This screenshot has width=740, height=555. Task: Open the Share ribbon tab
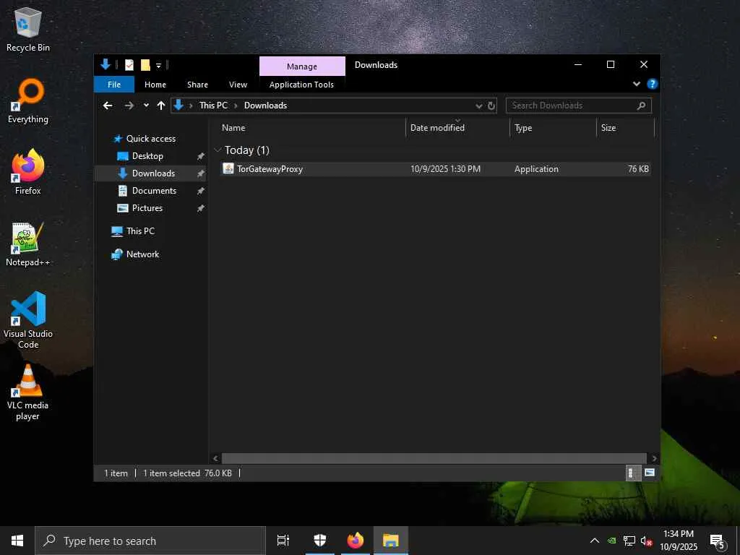pos(197,85)
